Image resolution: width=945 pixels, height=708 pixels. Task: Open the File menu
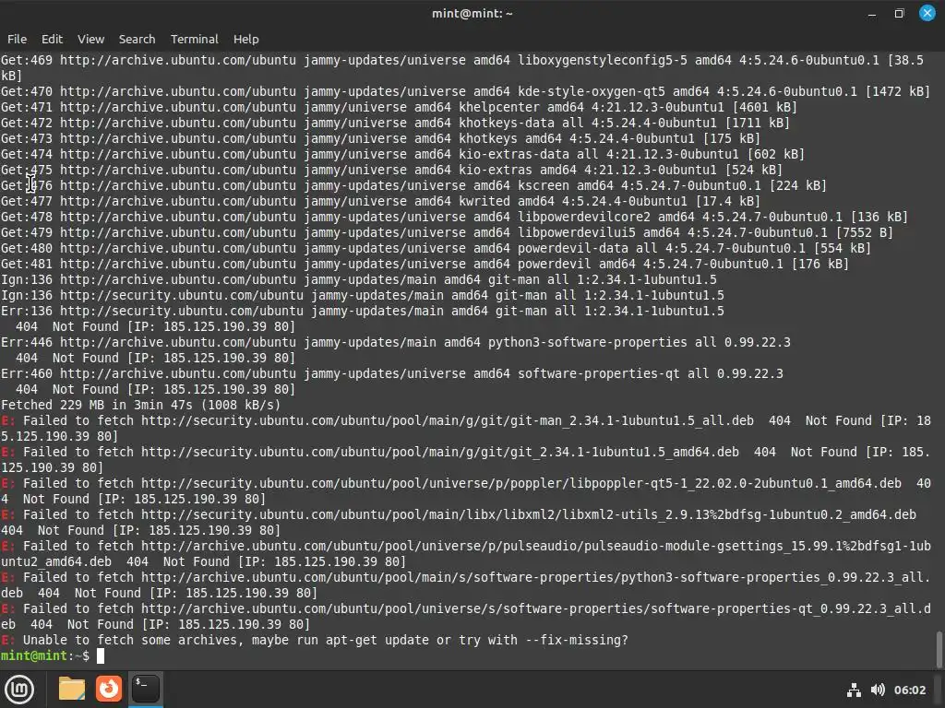click(17, 39)
